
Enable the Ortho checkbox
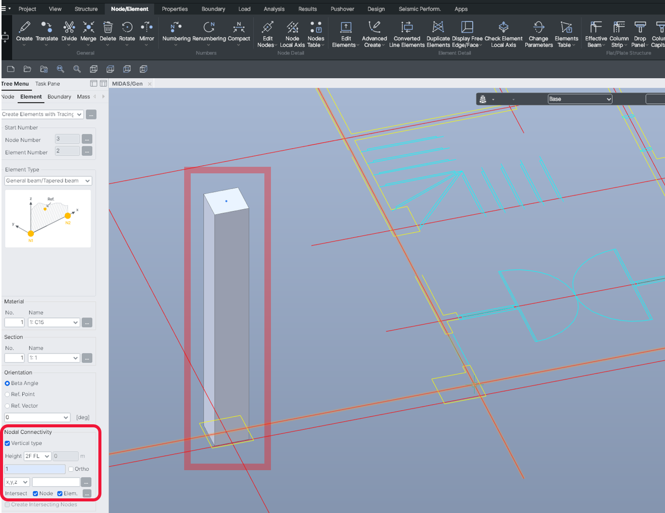click(71, 469)
